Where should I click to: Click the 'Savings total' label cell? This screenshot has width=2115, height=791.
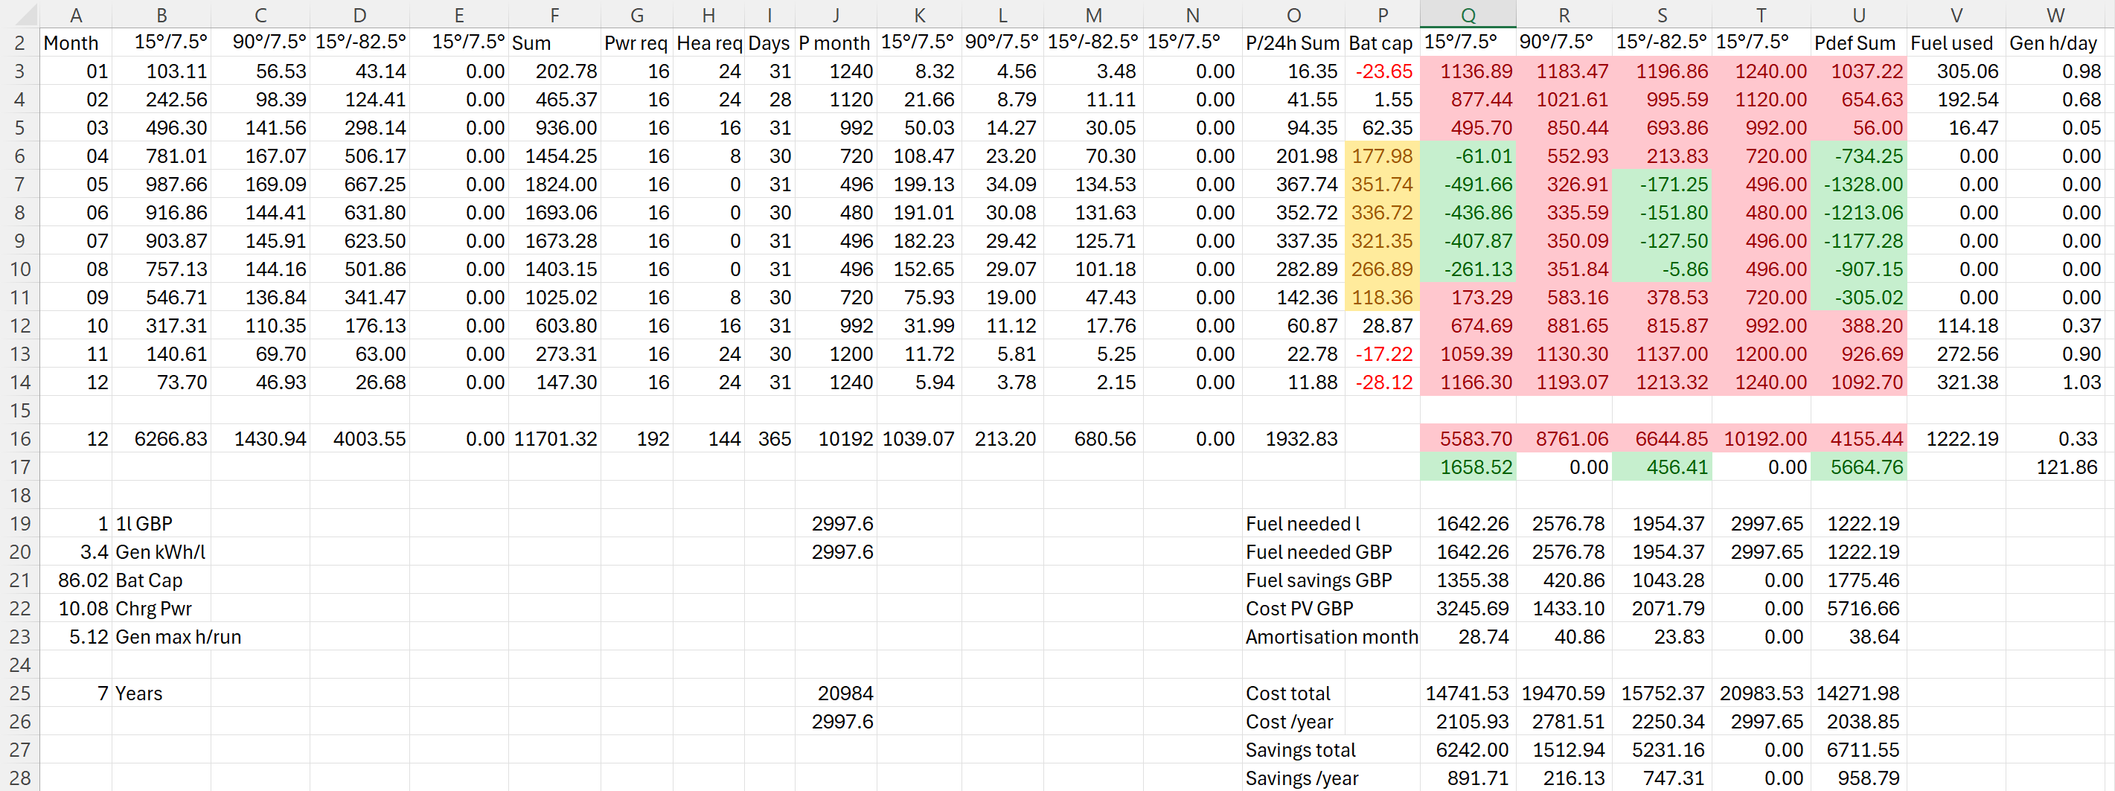1301,750
